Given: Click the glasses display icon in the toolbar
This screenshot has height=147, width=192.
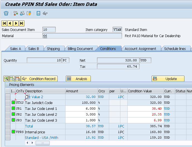Looking at the screenshot, I should click(45, 13).
